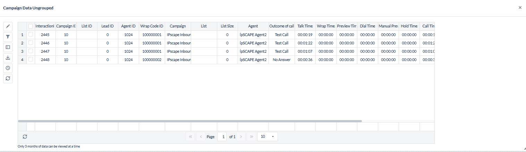Click the download export icon

coord(8,57)
